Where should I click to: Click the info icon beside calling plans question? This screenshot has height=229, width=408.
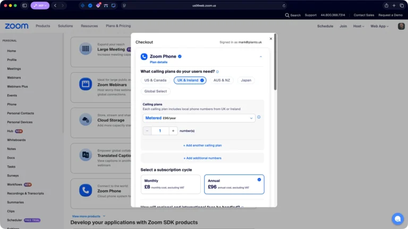pyautogui.click(x=217, y=72)
